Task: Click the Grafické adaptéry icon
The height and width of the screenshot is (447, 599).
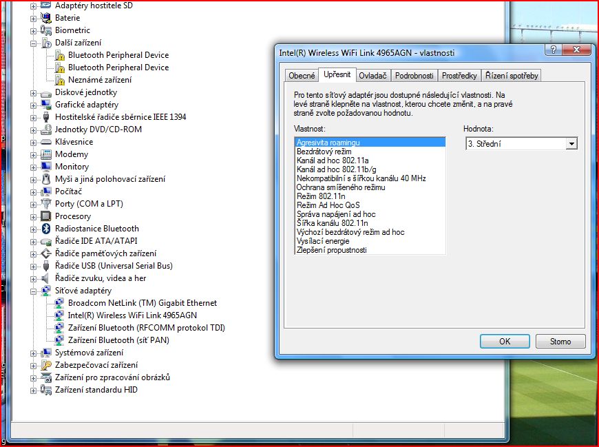Action: click(46, 105)
